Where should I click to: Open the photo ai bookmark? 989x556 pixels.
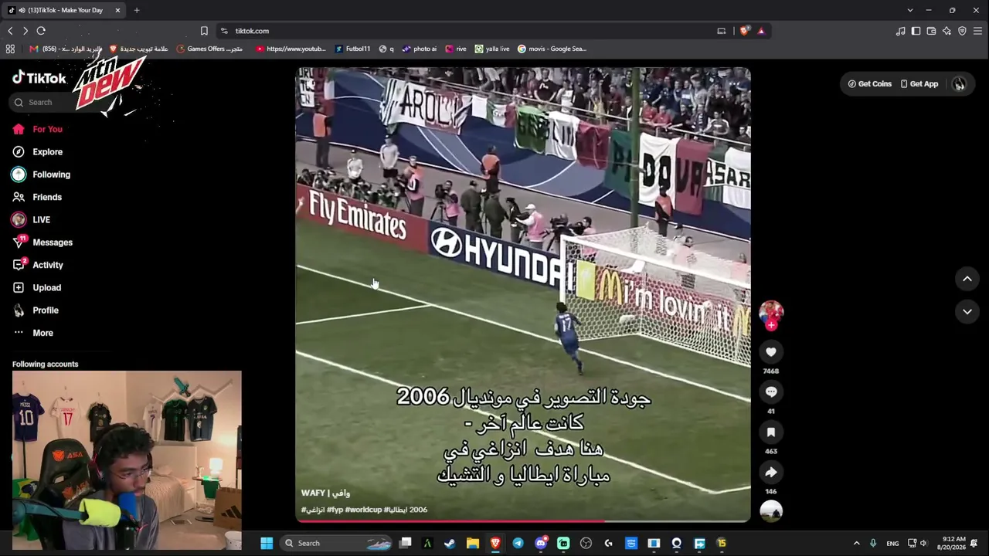pyautogui.click(x=419, y=49)
